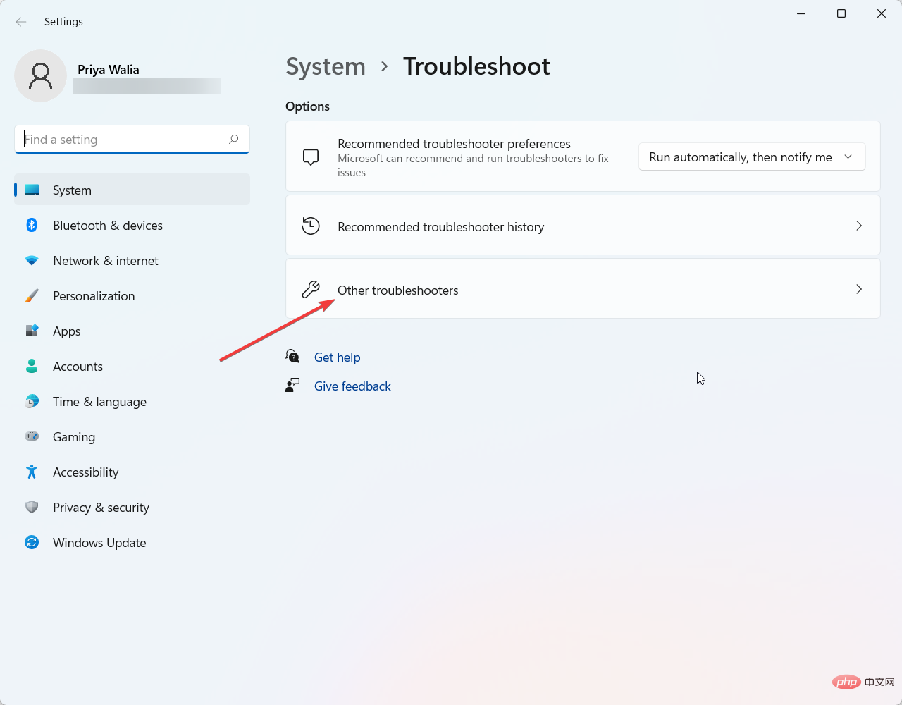Click the Time & language globe icon

[x=32, y=402]
